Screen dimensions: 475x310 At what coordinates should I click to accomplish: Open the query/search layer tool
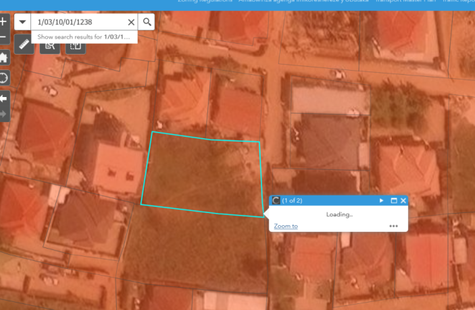click(50, 49)
